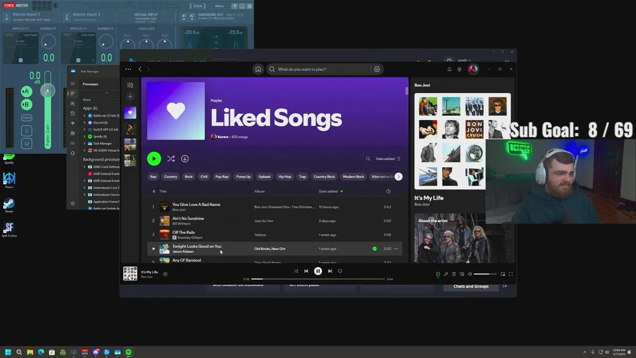The width and height of the screenshot is (636, 358).
Task: Open Spotify Home via the house icon
Action: point(258,69)
